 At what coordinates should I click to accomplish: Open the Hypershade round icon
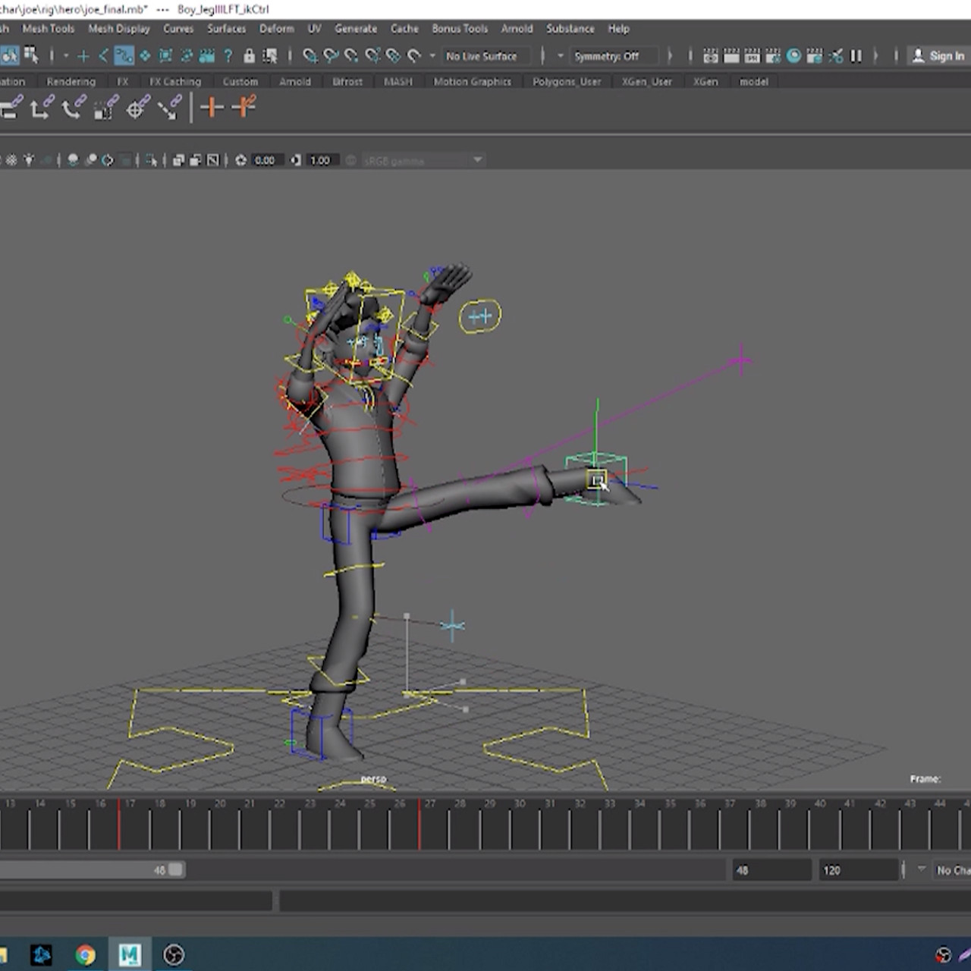point(793,55)
